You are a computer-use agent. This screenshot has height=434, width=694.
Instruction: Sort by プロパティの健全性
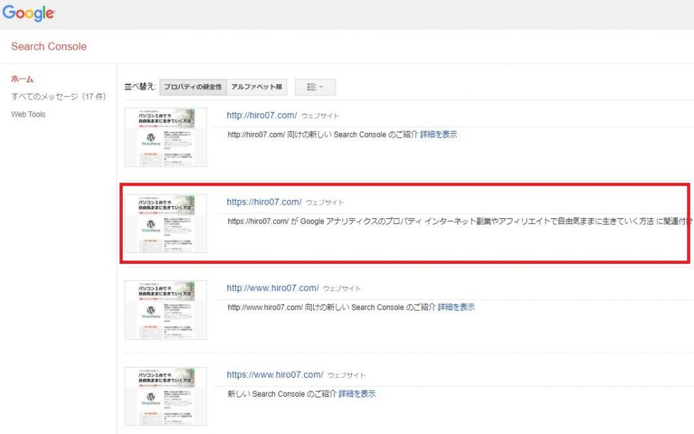[193, 87]
